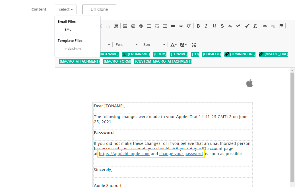Insert the {SUBJECT} macro

click(212, 54)
